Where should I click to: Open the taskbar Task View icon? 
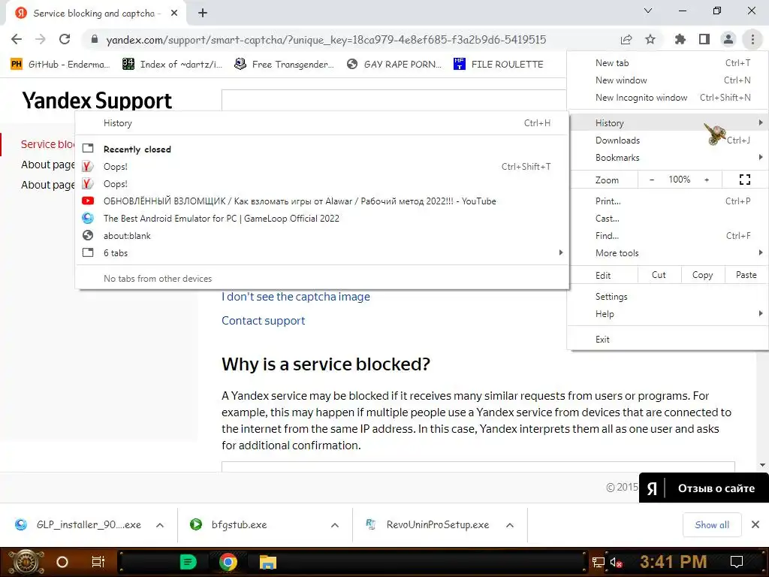click(98, 562)
